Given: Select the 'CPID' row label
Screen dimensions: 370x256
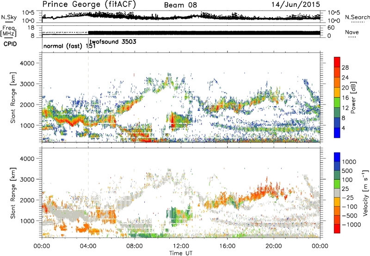Looking at the screenshot, I should click(x=10, y=44).
